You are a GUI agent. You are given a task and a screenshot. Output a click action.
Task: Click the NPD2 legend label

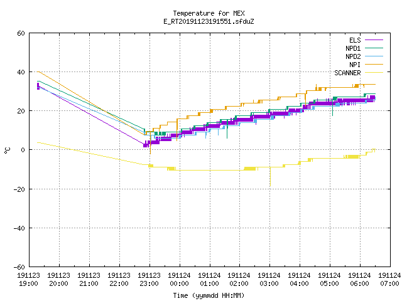[353, 56]
